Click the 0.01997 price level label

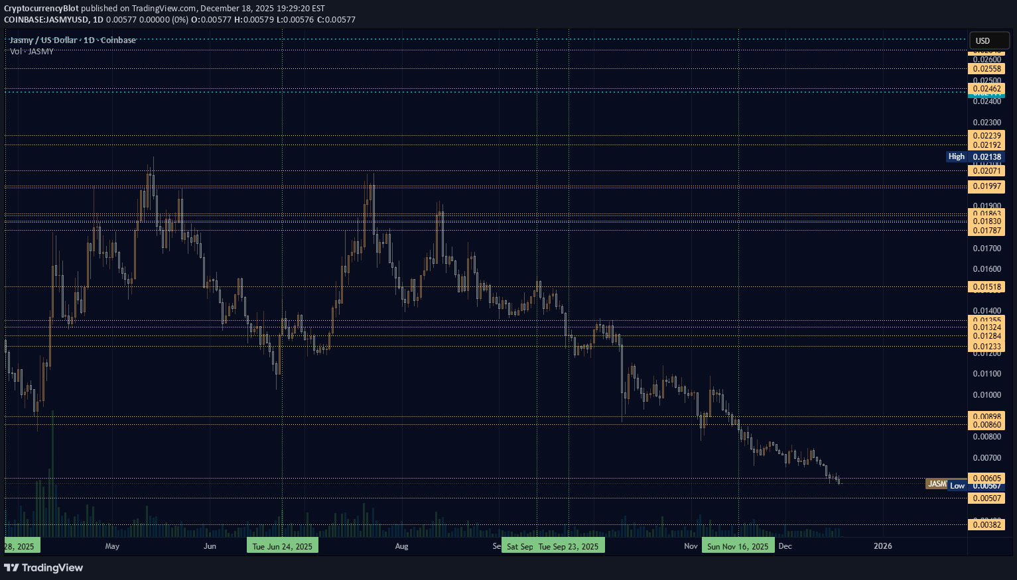[986, 186]
